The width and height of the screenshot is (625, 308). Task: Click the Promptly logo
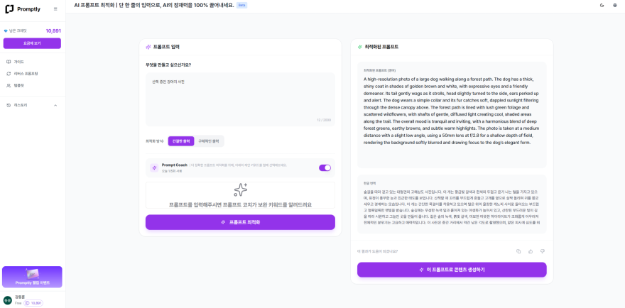[x=23, y=9]
